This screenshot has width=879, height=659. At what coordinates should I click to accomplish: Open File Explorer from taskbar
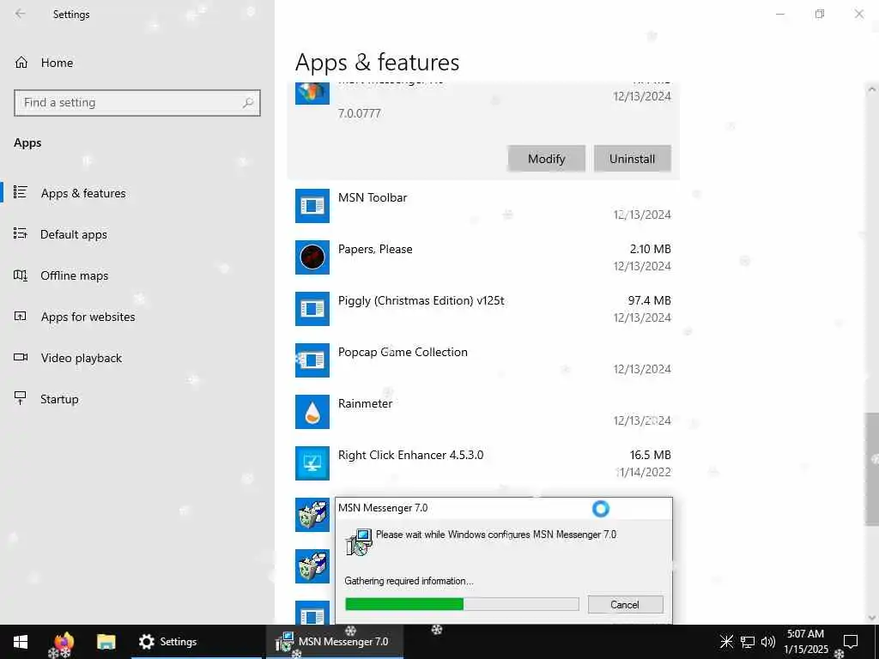(106, 642)
